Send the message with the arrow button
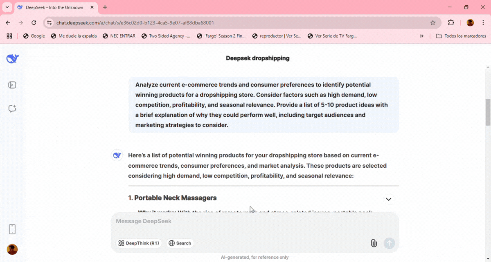The width and height of the screenshot is (491, 262). click(389, 243)
